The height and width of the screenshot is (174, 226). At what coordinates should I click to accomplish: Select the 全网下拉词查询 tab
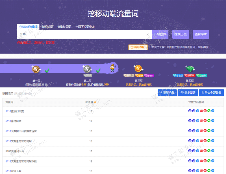85,27
